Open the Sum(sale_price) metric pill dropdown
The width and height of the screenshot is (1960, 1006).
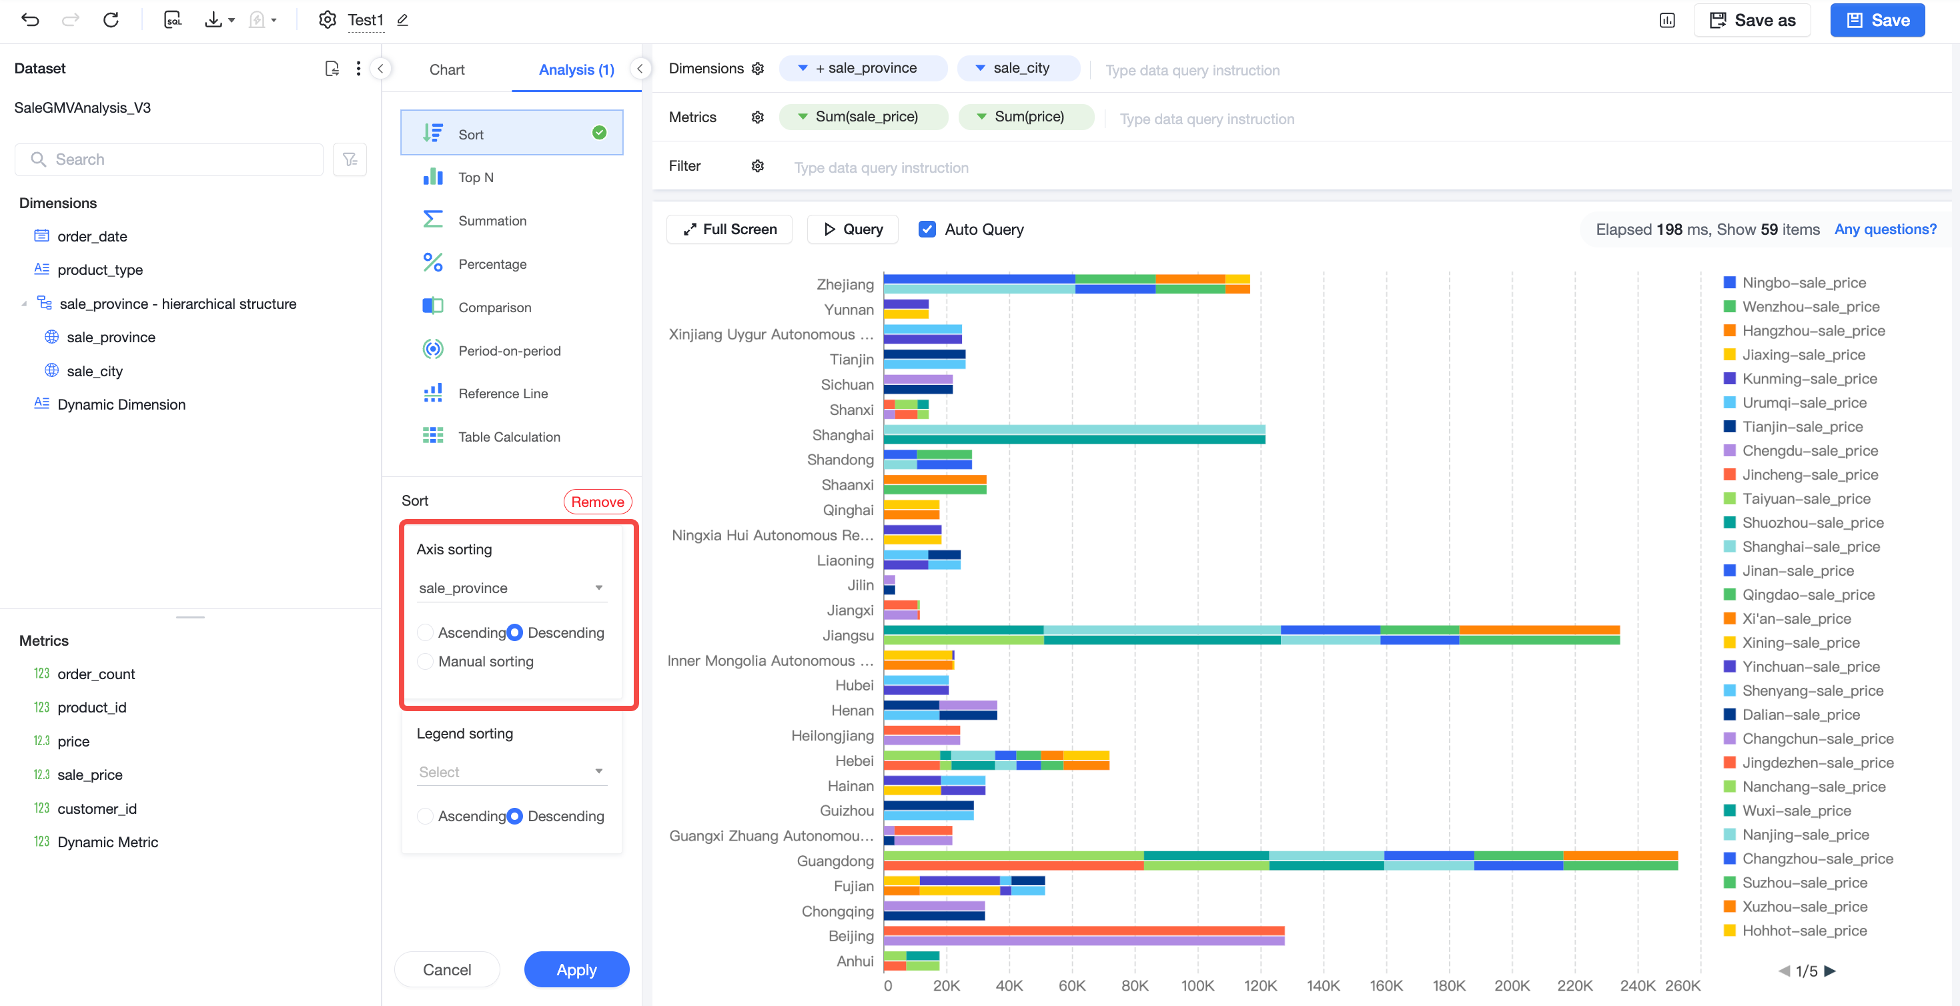tap(802, 117)
